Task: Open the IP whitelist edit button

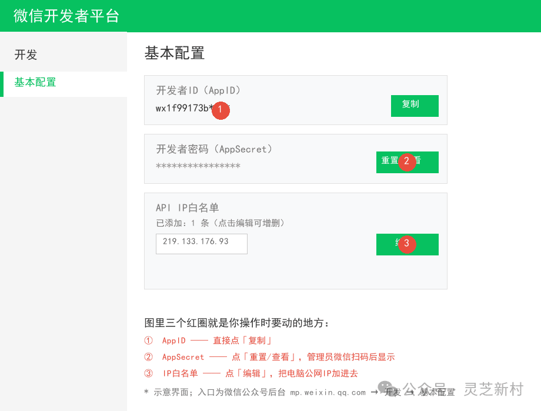Action: (407, 245)
